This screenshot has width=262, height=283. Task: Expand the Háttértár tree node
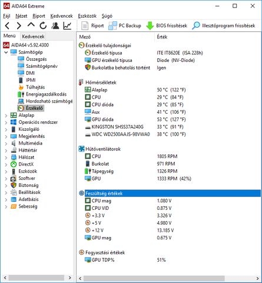(6, 150)
